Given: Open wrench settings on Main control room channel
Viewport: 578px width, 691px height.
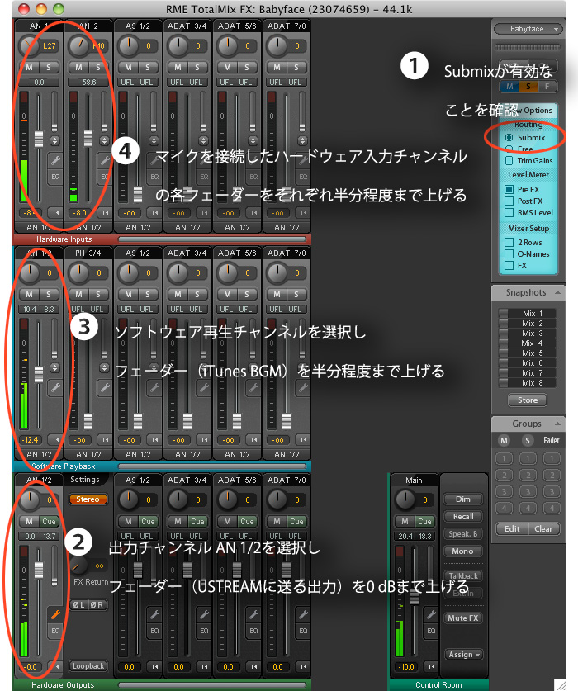Looking at the screenshot, I should pyautogui.click(x=431, y=614).
